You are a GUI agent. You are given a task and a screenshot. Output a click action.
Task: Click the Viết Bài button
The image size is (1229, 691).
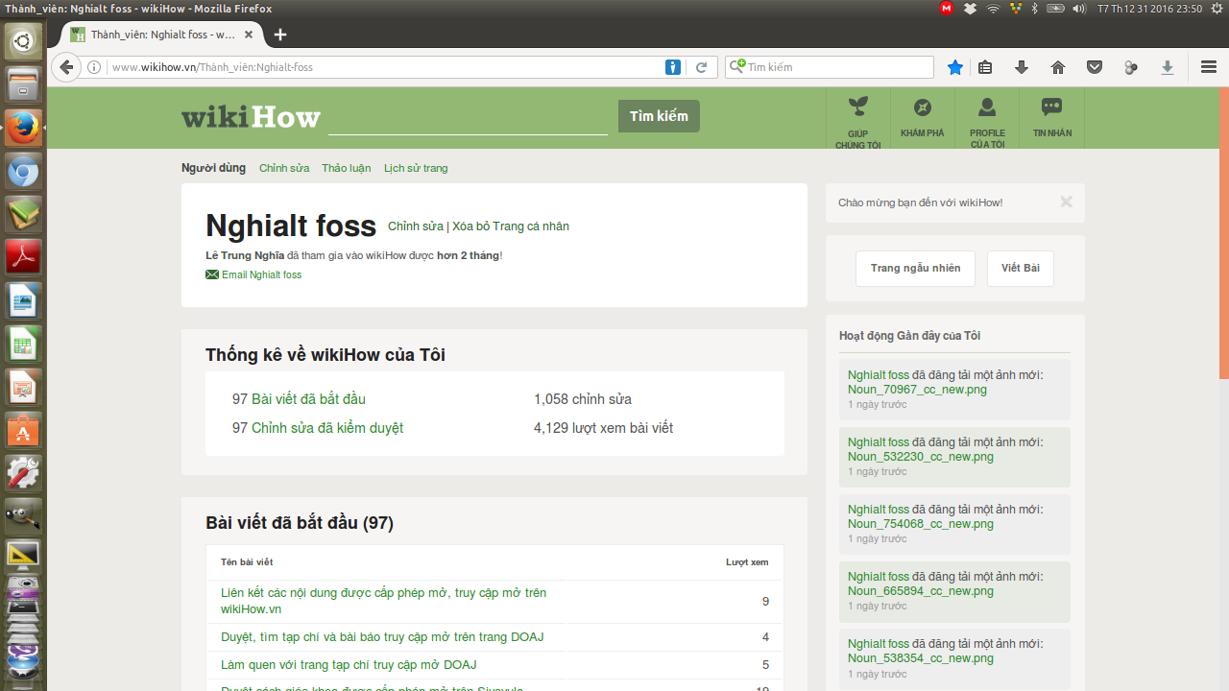(x=1021, y=269)
